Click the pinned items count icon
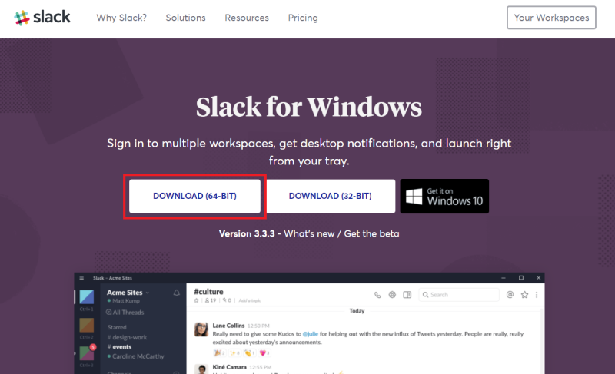The image size is (615, 374). click(x=227, y=300)
